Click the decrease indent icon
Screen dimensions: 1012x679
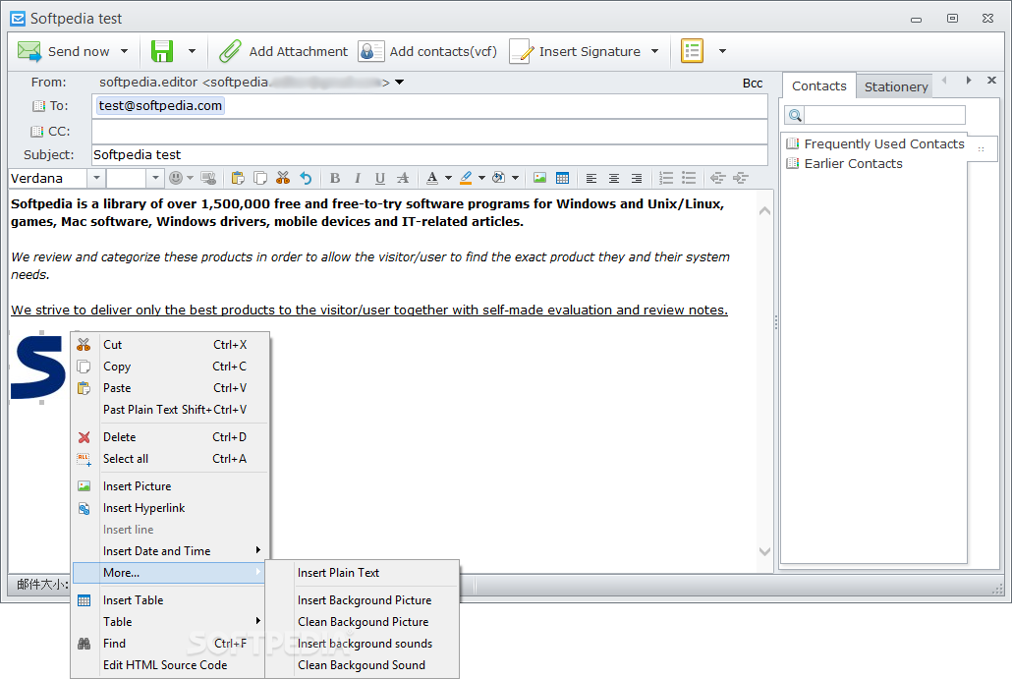717,178
